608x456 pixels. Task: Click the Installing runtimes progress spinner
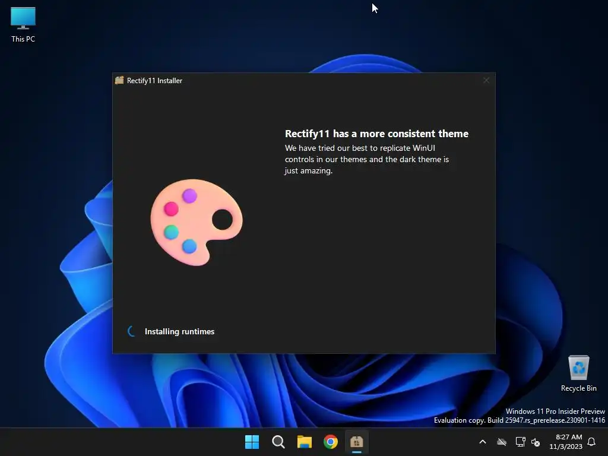point(132,331)
